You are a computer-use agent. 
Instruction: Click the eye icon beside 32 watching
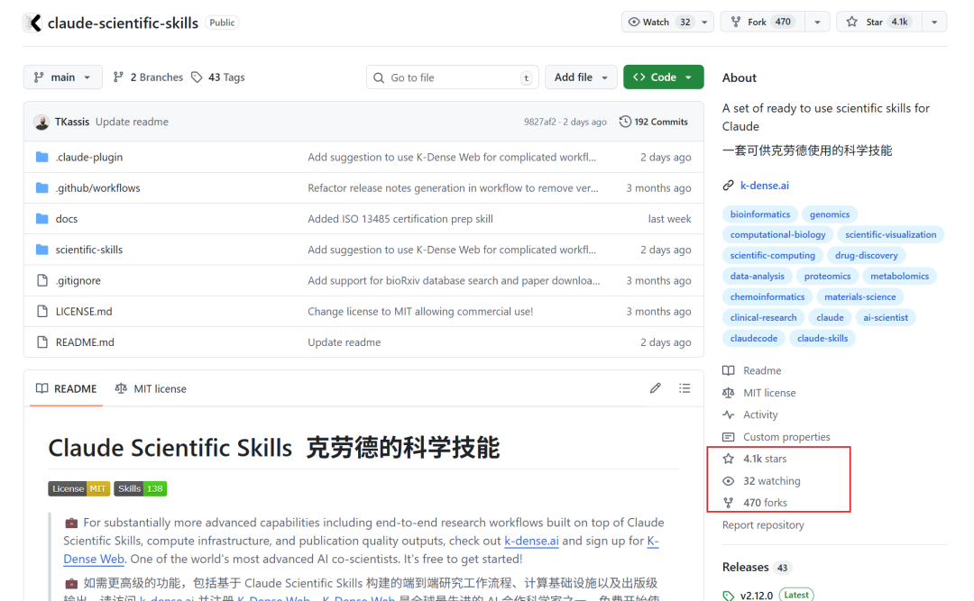point(728,481)
